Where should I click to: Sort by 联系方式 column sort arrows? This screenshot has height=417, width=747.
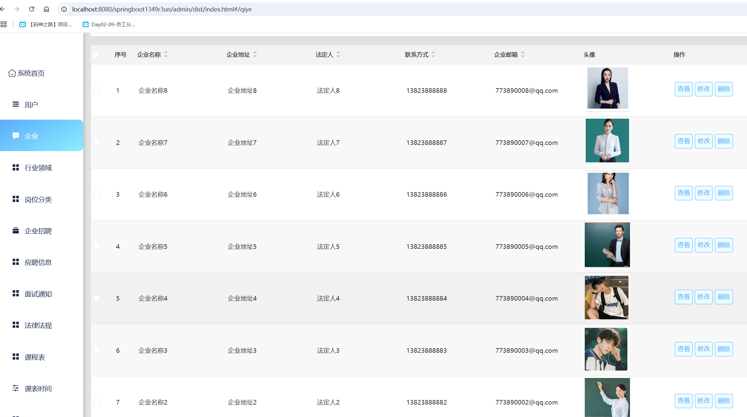point(433,54)
